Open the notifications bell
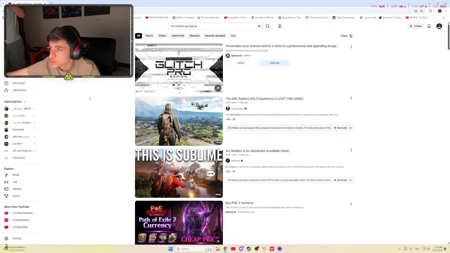450x253 pixels. pyautogui.click(x=429, y=26)
